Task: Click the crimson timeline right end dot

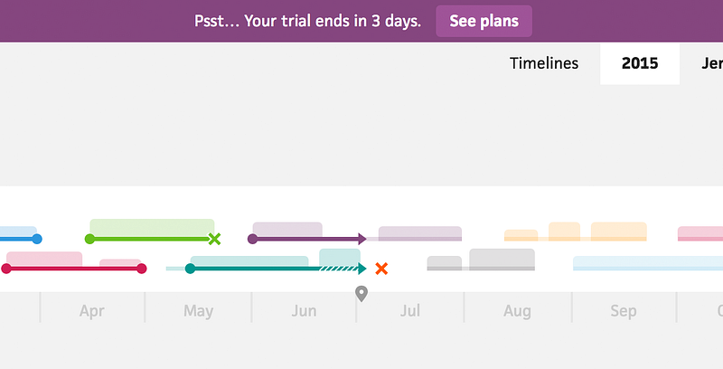Action: [142, 269]
